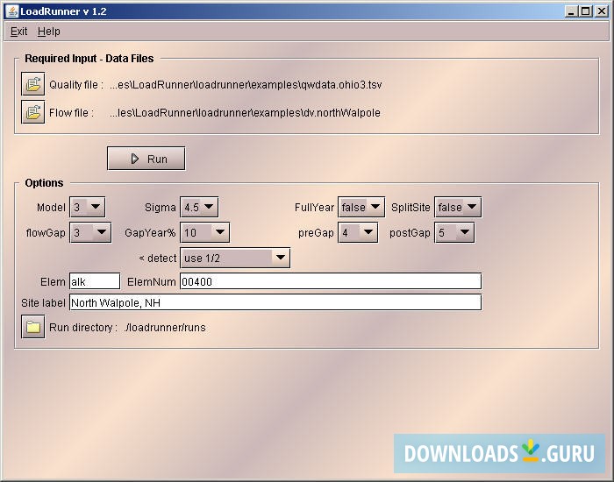Viewport: 614px width, 482px height.
Task: Minimize the LoadRunner window
Action: 571,11
